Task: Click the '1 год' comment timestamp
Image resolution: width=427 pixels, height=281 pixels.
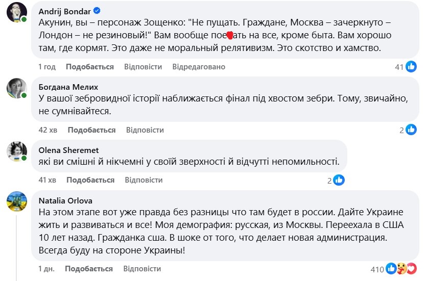Action: pos(47,67)
